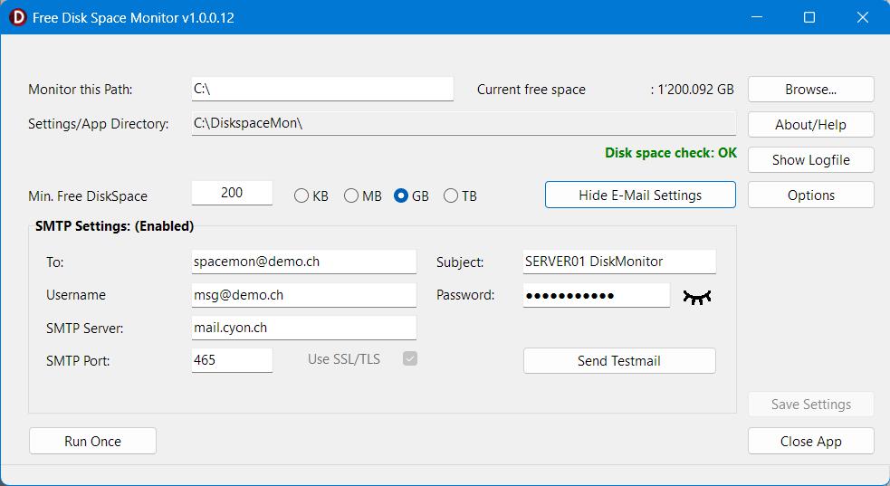The height and width of the screenshot is (486, 890).
Task: Switch unit to TB
Action: coord(451,195)
